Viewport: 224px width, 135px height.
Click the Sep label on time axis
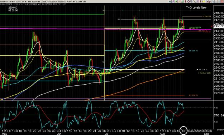(206, 134)
